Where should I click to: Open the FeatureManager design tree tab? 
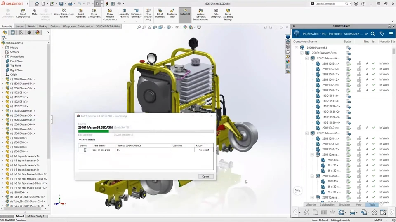(x=5, y=32)
